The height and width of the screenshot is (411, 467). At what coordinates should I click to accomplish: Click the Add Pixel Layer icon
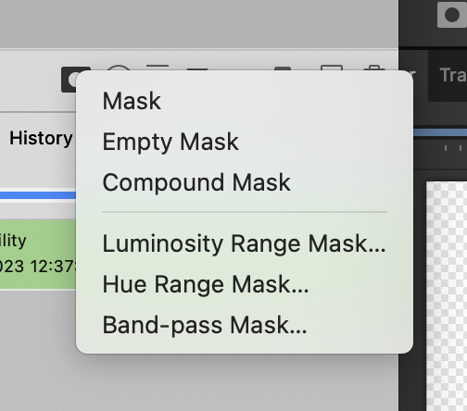pyautogui.click(x=332, y=68)
